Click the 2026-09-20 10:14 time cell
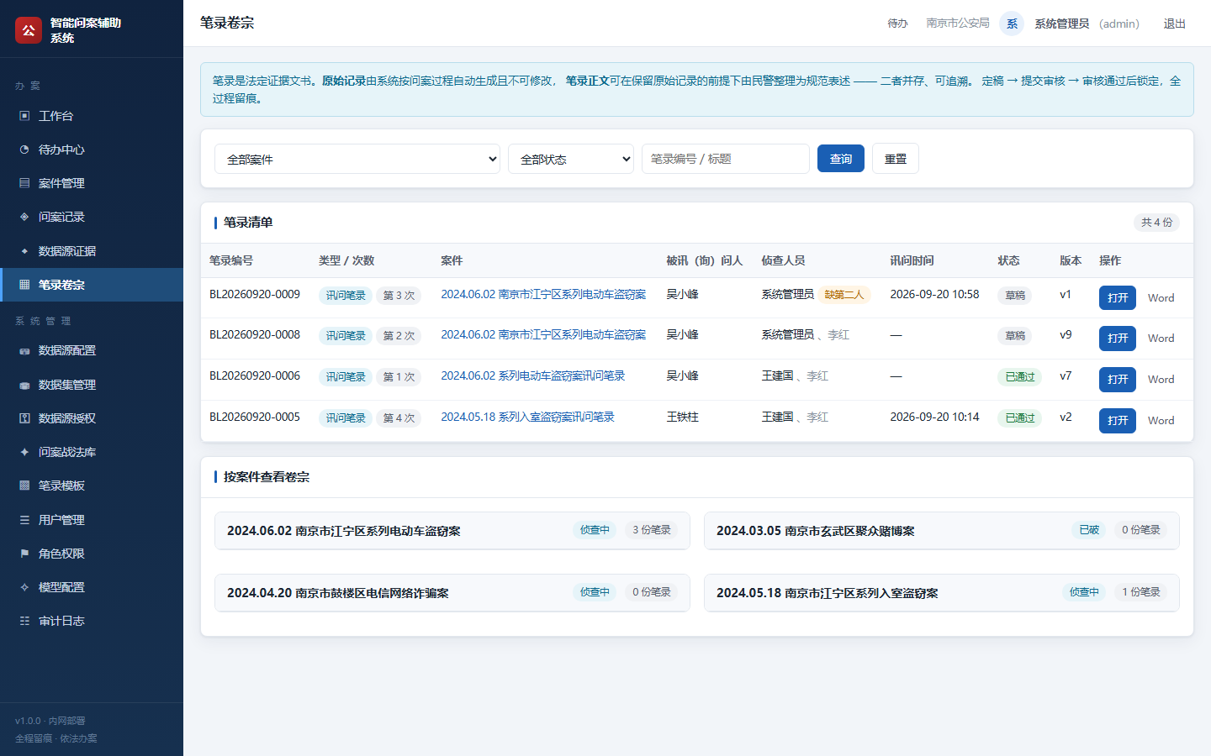 [934, 417]
